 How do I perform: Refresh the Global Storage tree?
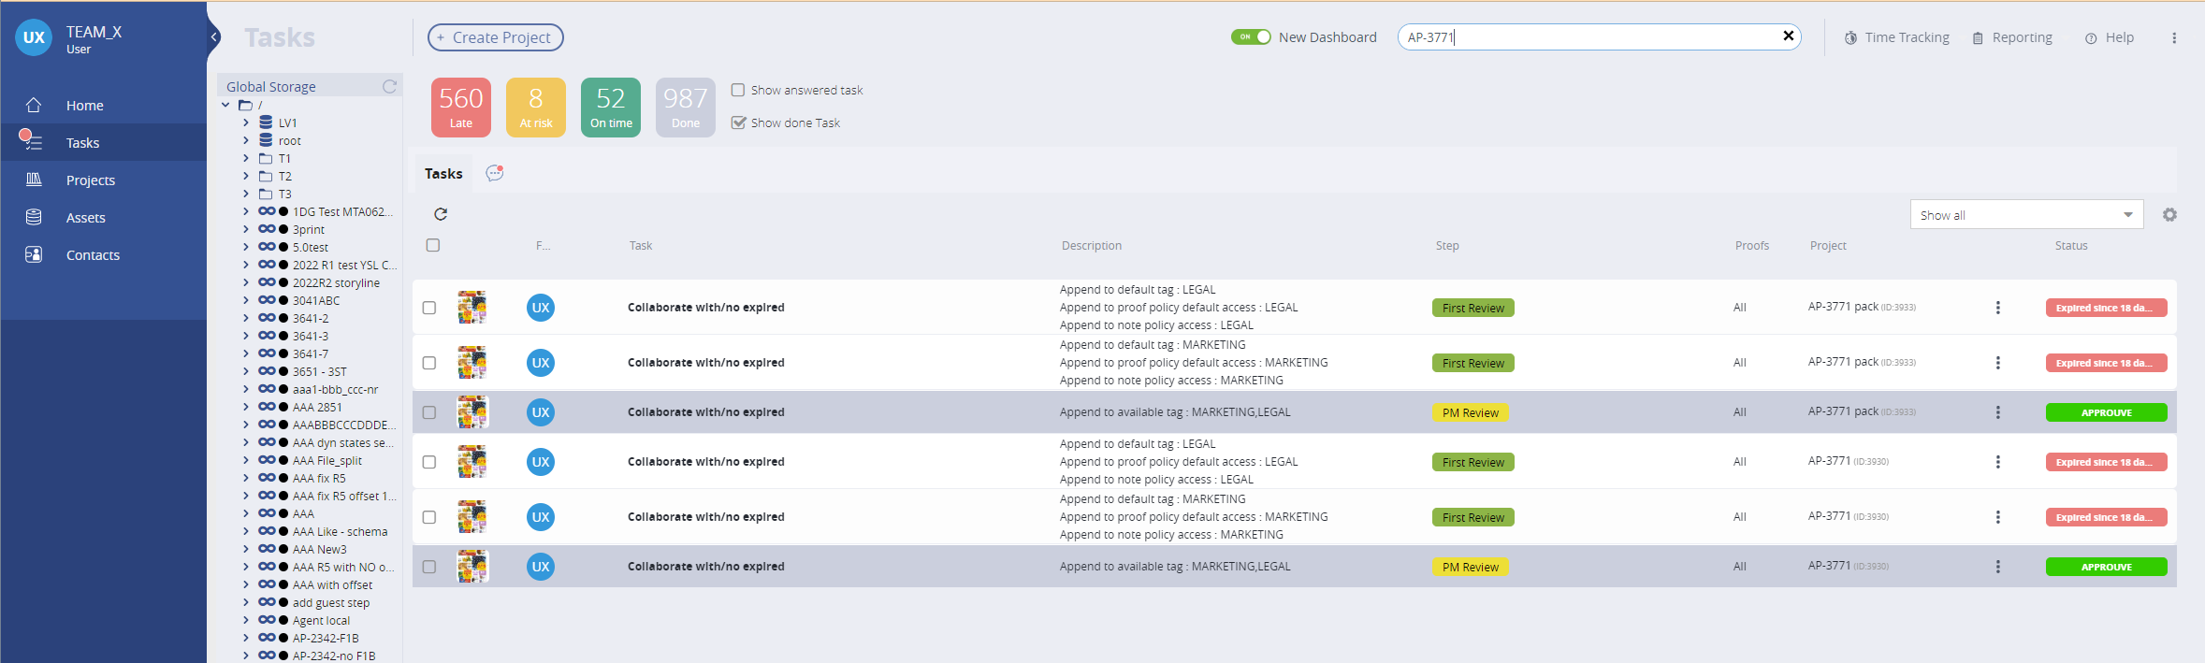point(390,86)
